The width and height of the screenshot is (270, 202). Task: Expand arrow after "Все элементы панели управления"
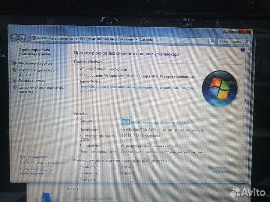(136, 40)
